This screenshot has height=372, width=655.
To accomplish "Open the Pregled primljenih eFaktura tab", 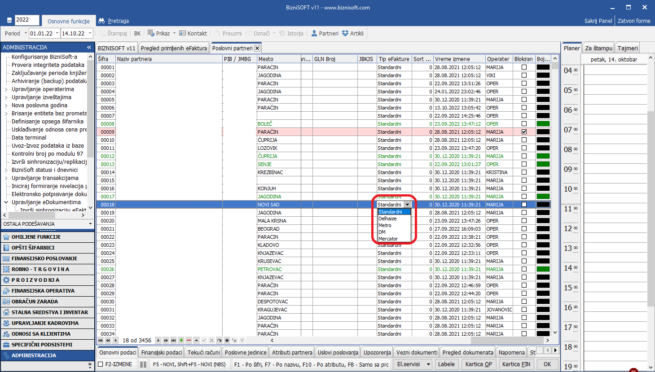I will pyautogui.click(x=174, y=48).
